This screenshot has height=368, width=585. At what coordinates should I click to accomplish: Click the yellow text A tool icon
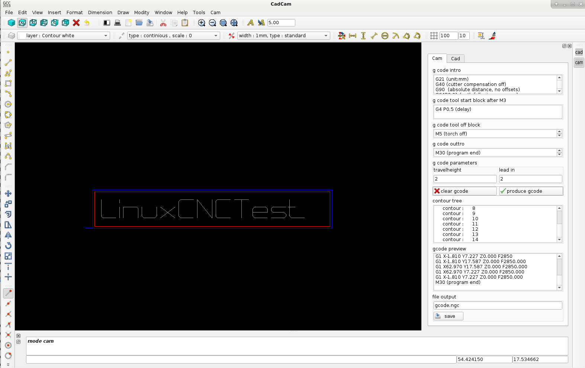[251, 23]
